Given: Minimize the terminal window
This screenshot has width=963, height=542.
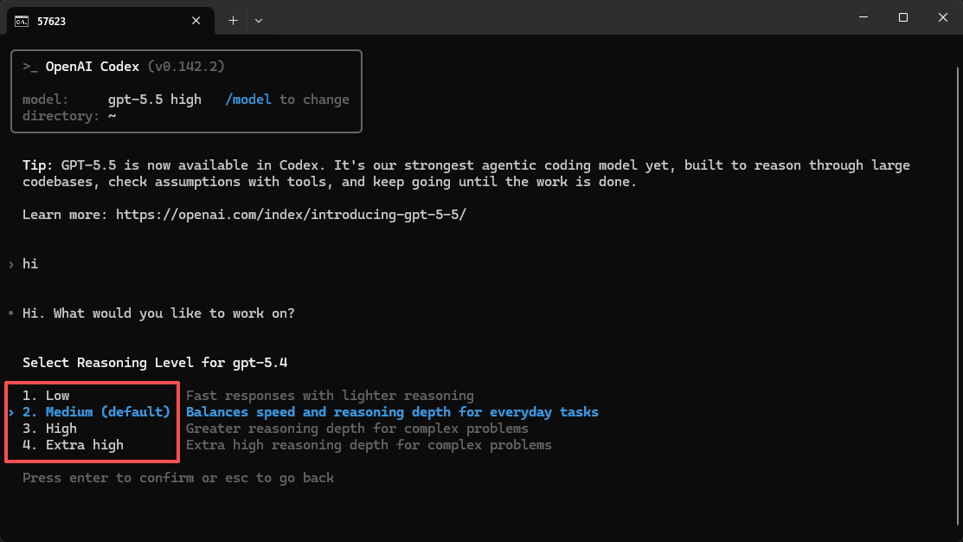Looking at the screenshot, I should click(x=863, y=17).
